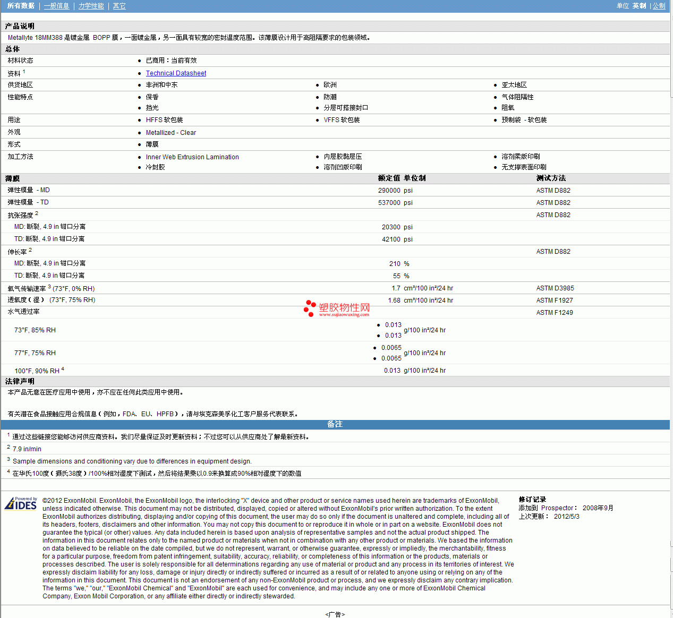This screenshot has width=673, height=618.
Task: Open the 力学性能 tab
Action: click(91, 6)
